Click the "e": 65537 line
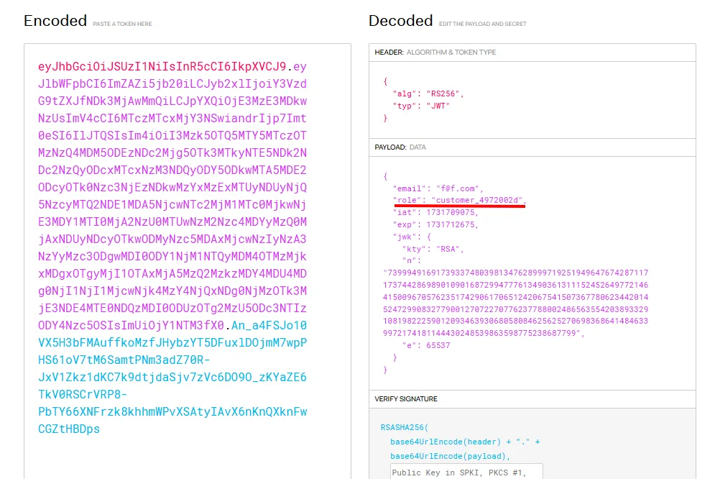The image size is (715, 479). (426, 345)
